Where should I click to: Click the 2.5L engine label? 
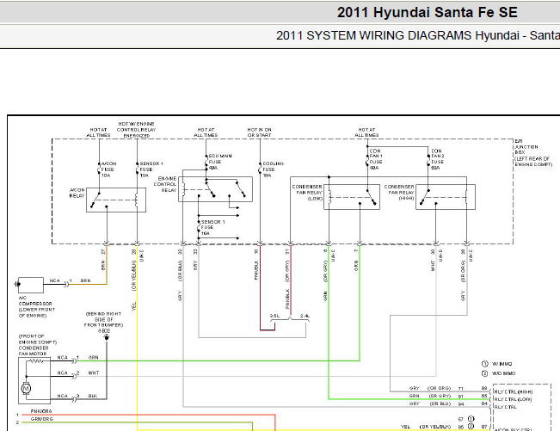tap(274, 316)
